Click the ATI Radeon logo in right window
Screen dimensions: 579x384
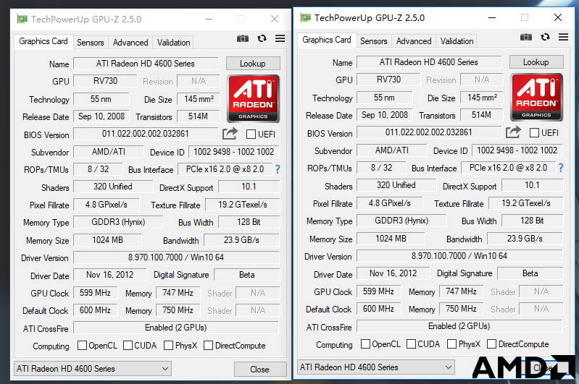tap(536, 97)
